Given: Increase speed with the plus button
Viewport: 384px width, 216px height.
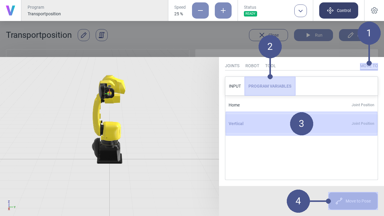Looking at the screenshot, I should pyautogui.click(x=223, y=10).
